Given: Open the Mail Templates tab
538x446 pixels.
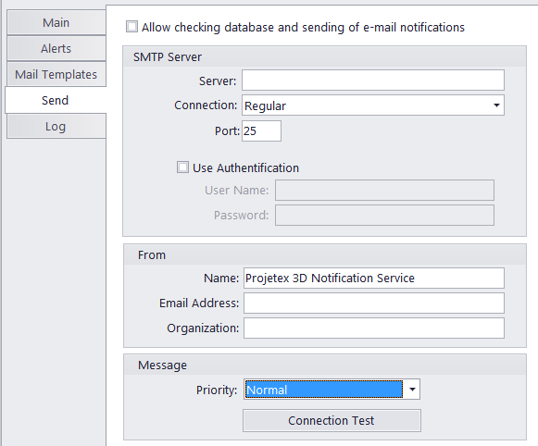Looking at the screenshot, I should (x=56, y=74).
